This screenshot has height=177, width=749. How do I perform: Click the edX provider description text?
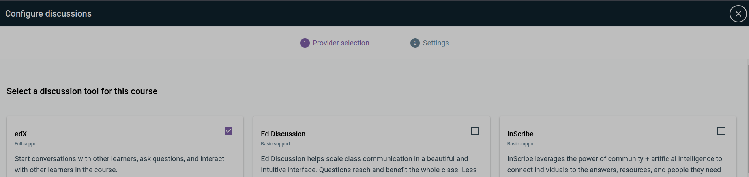119,164
